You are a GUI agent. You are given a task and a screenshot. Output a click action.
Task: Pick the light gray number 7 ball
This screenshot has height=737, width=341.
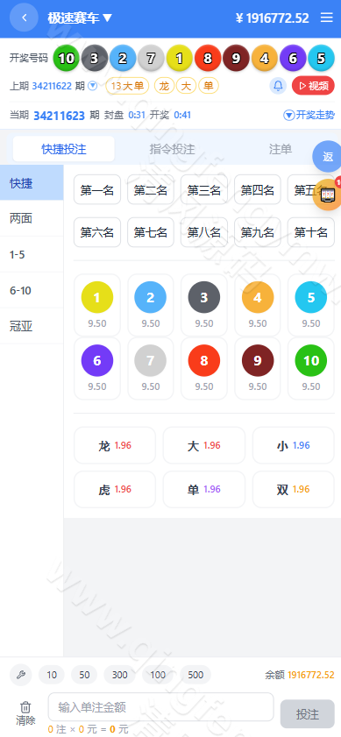(151, 360)
